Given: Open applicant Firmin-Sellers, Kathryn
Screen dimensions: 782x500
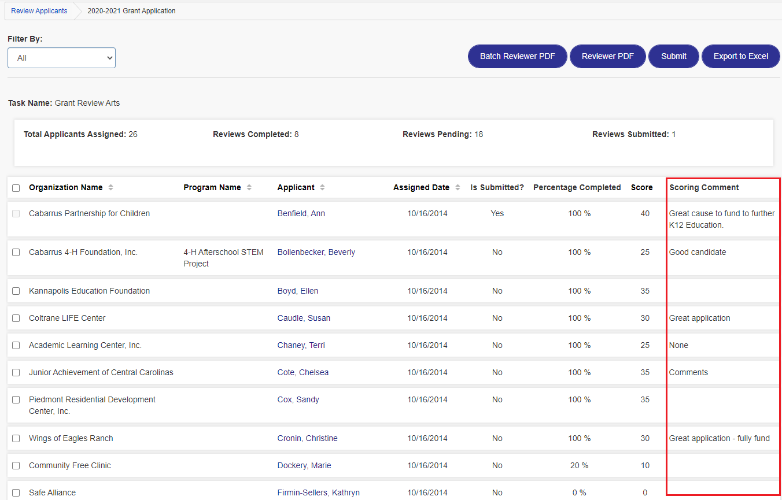Looking at the screenshot, I should [x=319, y=493].
